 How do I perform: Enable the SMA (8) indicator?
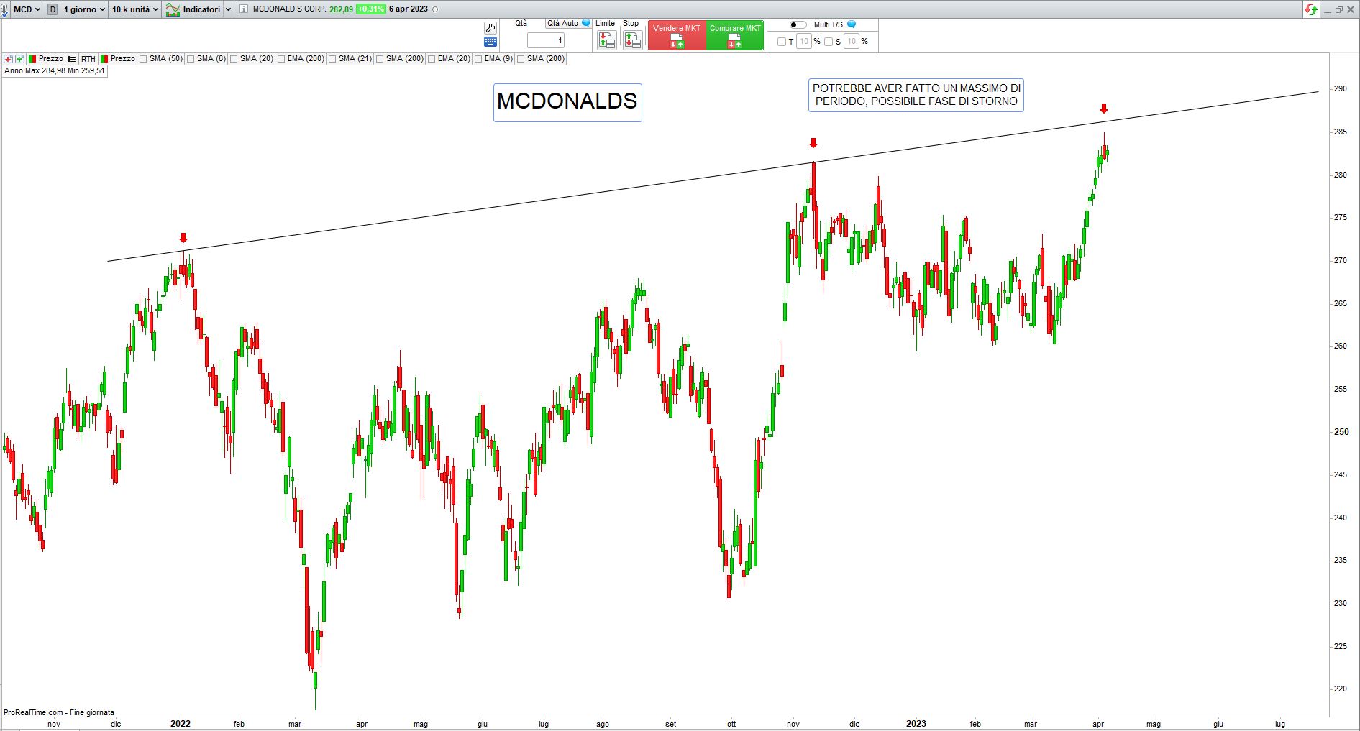(191, 59)
